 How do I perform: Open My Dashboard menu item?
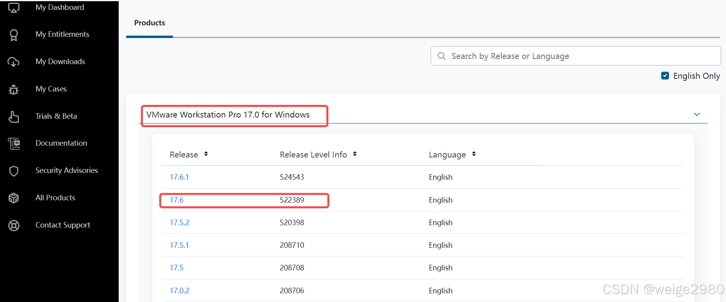click(60, 7)
